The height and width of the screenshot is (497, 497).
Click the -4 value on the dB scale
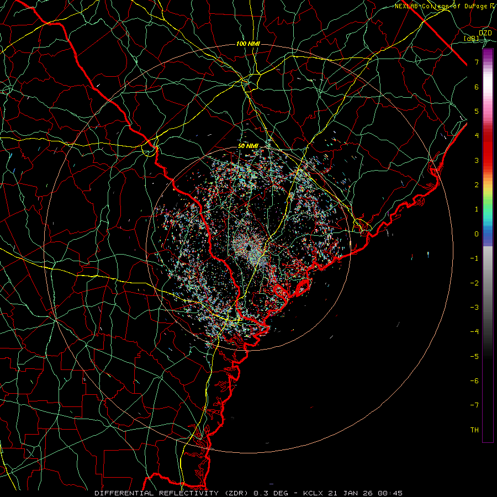coord(475,332)
